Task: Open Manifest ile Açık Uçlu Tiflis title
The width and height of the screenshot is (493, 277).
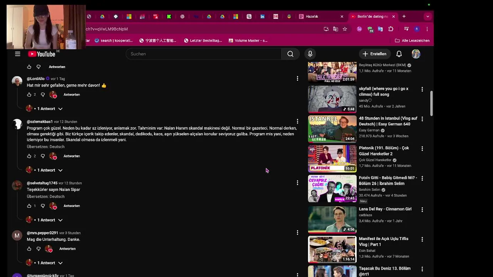Action: [x=384, y=242]
